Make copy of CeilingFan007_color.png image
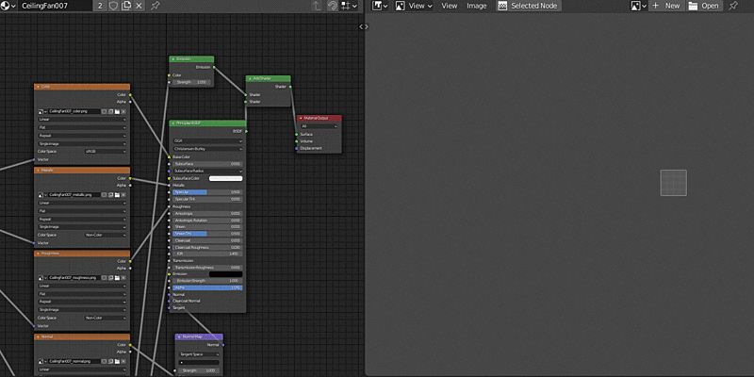The image size is (754, 377). (110, 111)
